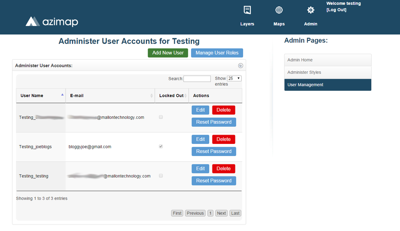Sort table by E-mail column
400x231 pixels.
point(109,96)
